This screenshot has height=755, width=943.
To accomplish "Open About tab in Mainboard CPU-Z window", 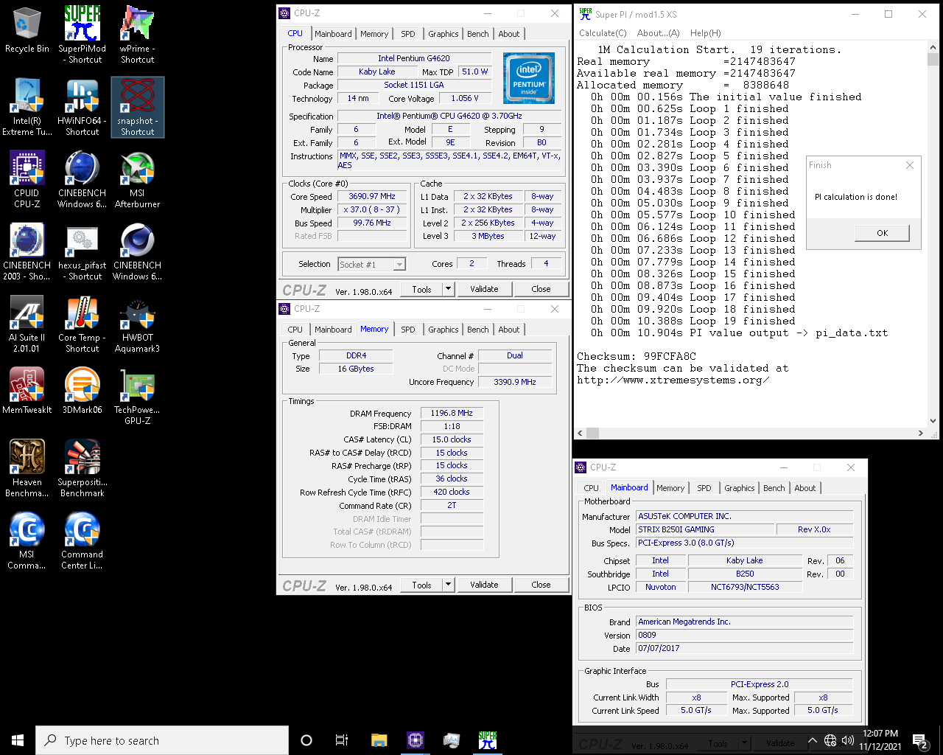I will tap(804, 488).
